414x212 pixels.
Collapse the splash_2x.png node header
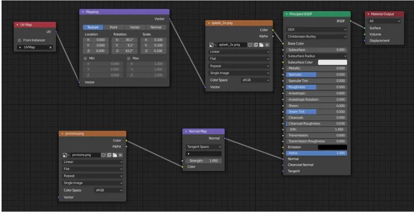(209, 23)
